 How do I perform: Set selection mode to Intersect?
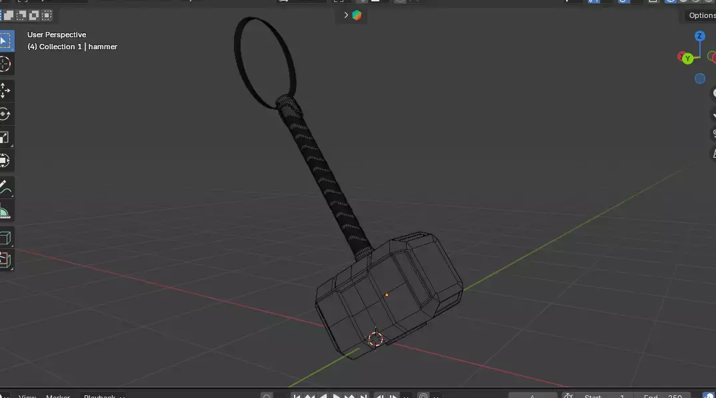(47, 15)
